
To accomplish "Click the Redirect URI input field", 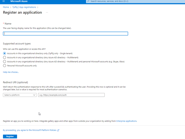I will pos(71,95).
